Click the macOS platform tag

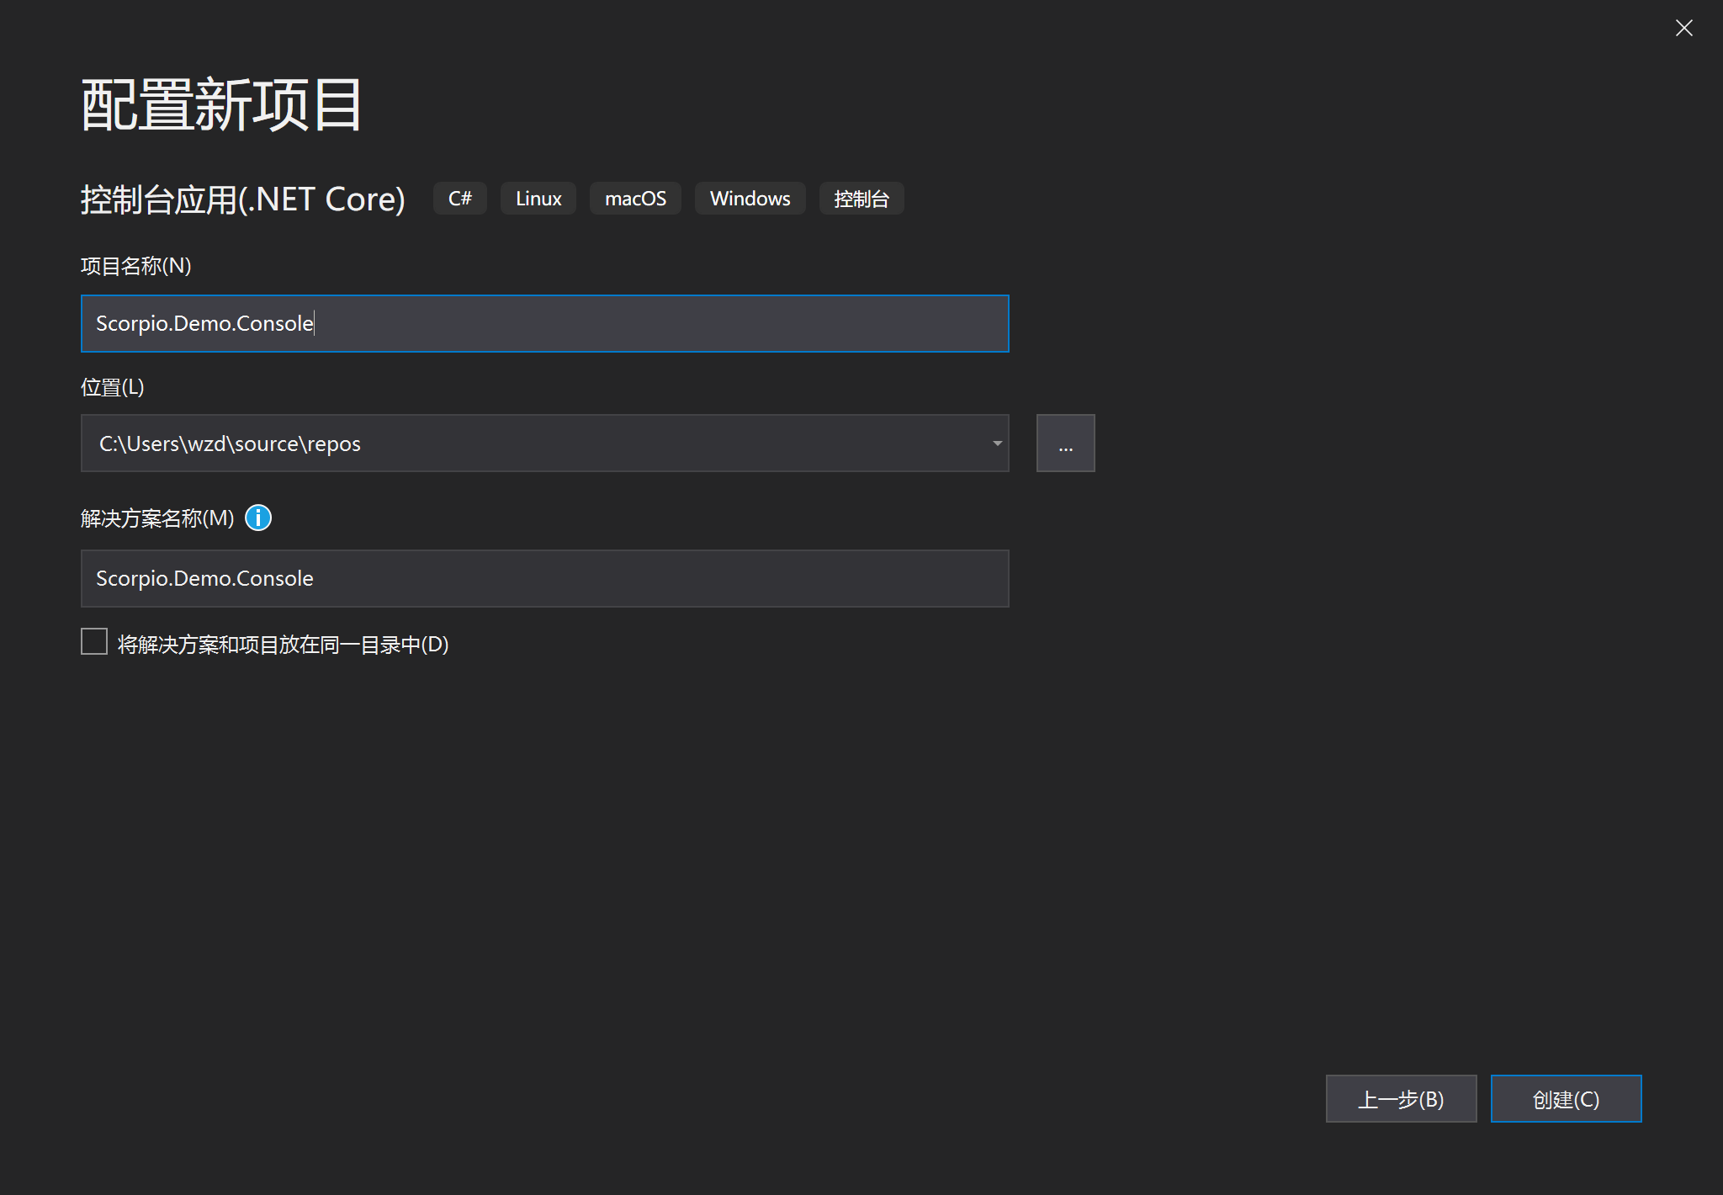click(635, 199)
